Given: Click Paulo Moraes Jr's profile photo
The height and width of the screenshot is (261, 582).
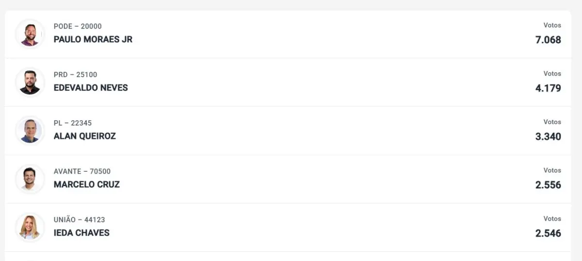Looking at the screenshot, I should tap(30, 34).
